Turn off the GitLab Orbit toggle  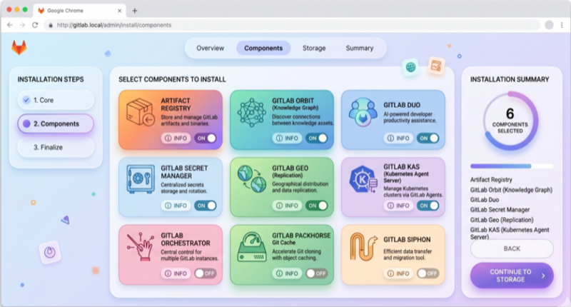pyautogui.click(x=317, y=139)
